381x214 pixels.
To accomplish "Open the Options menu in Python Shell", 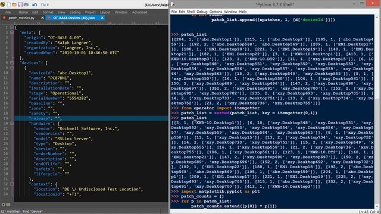I will point(216,12).
